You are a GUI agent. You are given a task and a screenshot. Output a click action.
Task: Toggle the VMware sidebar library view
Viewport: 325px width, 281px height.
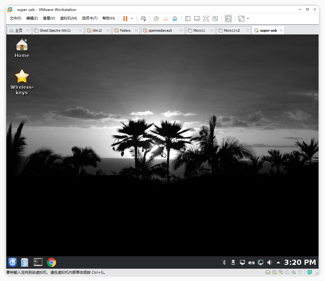188,19
